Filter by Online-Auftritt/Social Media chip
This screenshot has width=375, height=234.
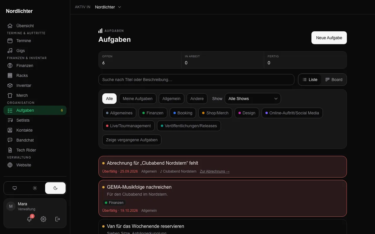(x=292, y=113)
